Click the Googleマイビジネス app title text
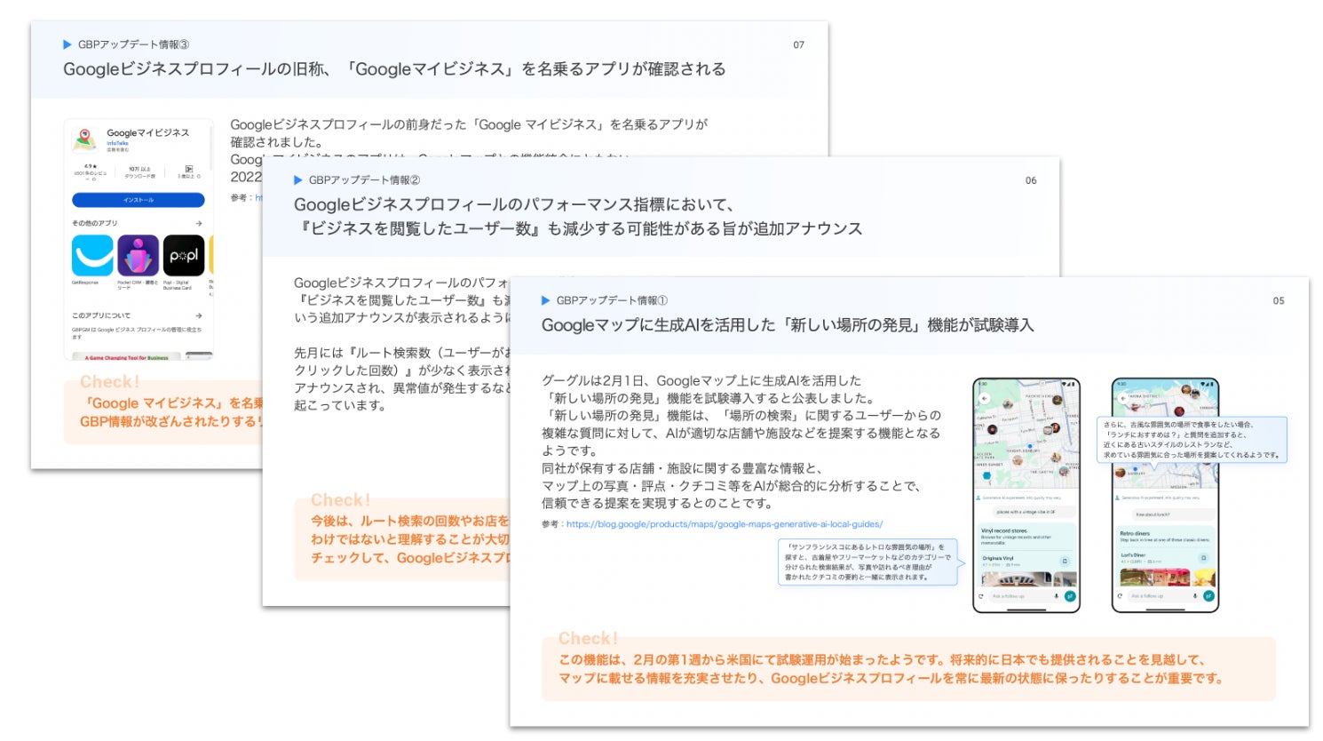Viewport: 1323px width, 741px height. [148, 132]
